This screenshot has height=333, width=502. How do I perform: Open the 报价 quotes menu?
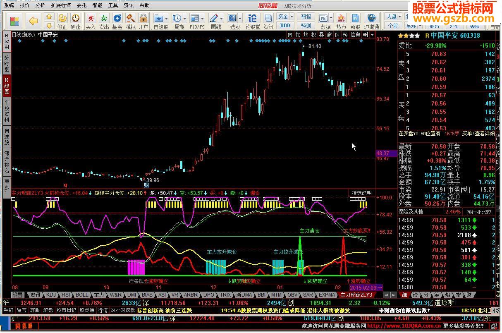24,5
